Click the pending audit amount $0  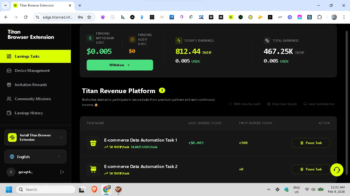pos(132,51)
